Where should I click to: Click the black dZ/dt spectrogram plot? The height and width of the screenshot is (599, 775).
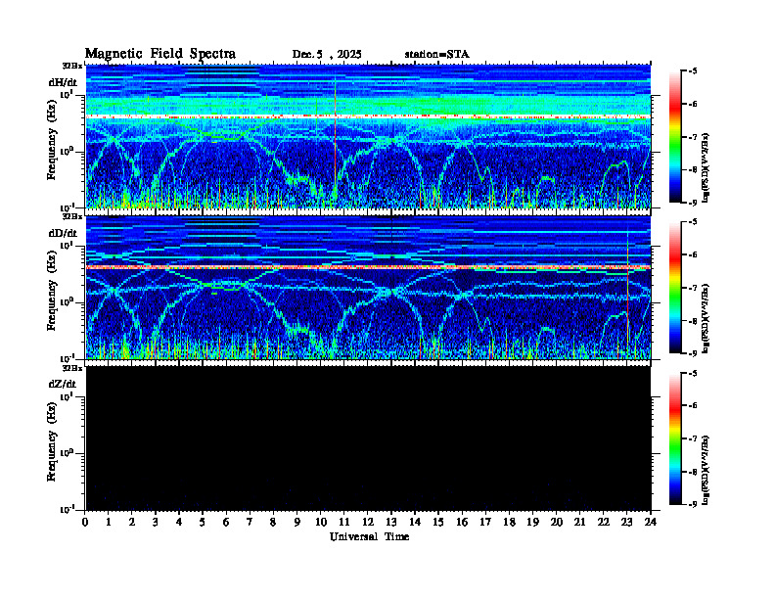(368, 438)
